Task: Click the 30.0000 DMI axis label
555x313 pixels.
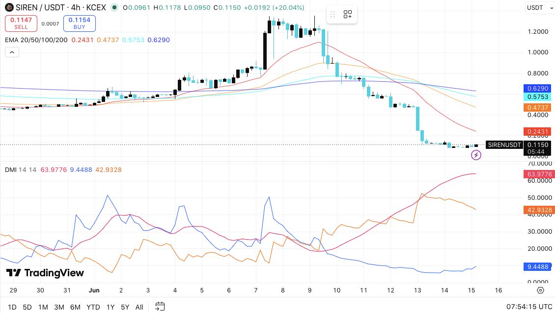Action: point(540,232)
